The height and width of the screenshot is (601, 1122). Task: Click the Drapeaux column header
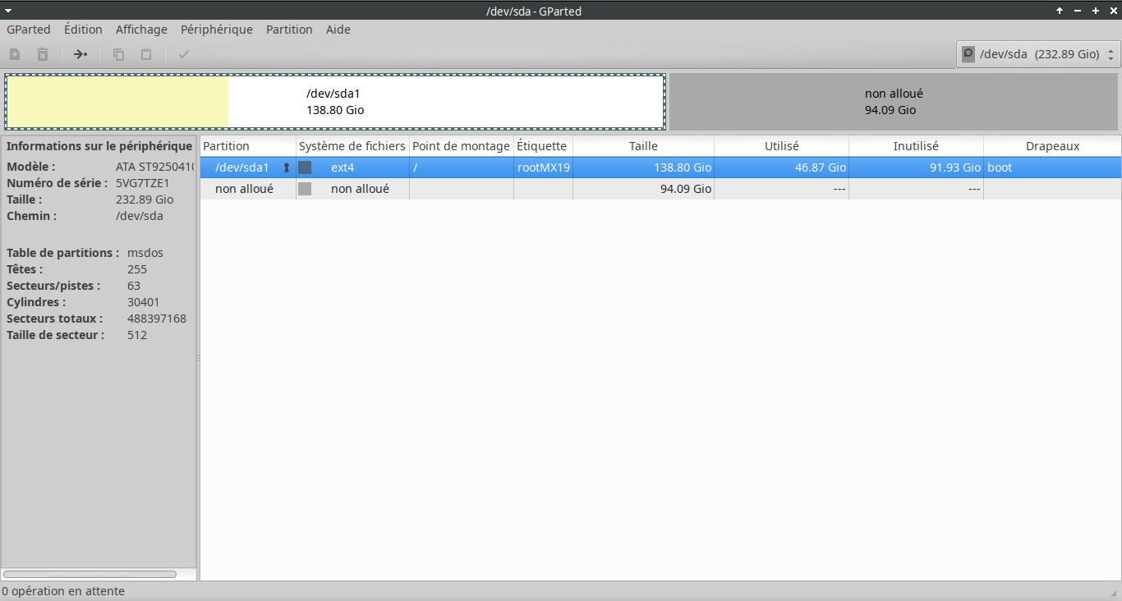(1052, 146)
